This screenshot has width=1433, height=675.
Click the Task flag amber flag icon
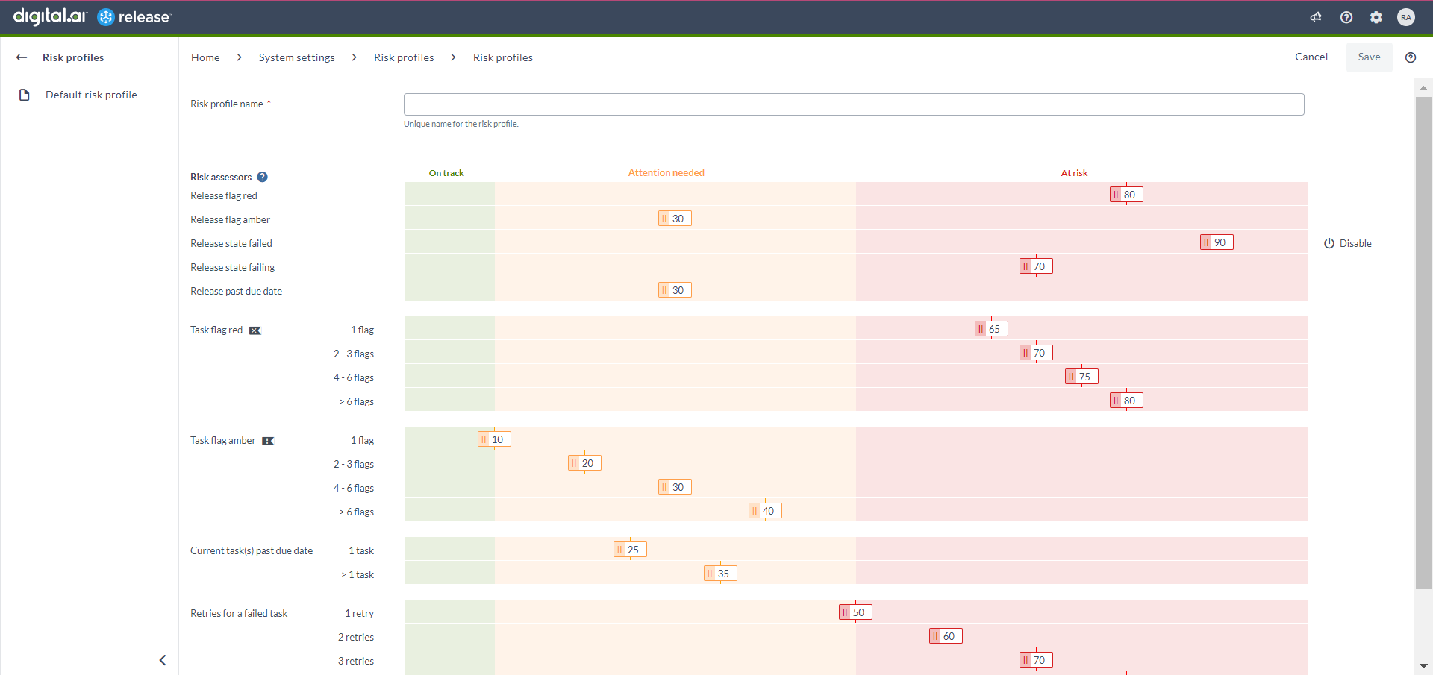[268, 441]
